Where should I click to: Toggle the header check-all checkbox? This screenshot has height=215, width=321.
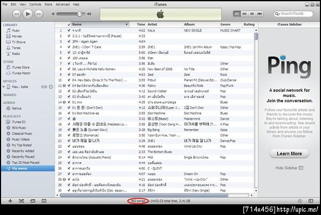[69, 25]
